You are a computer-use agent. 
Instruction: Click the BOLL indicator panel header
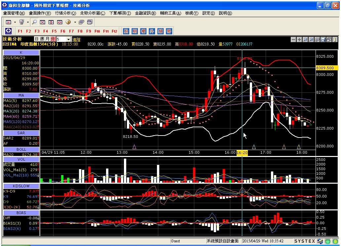pyautogui.click(x=21, y=149)
